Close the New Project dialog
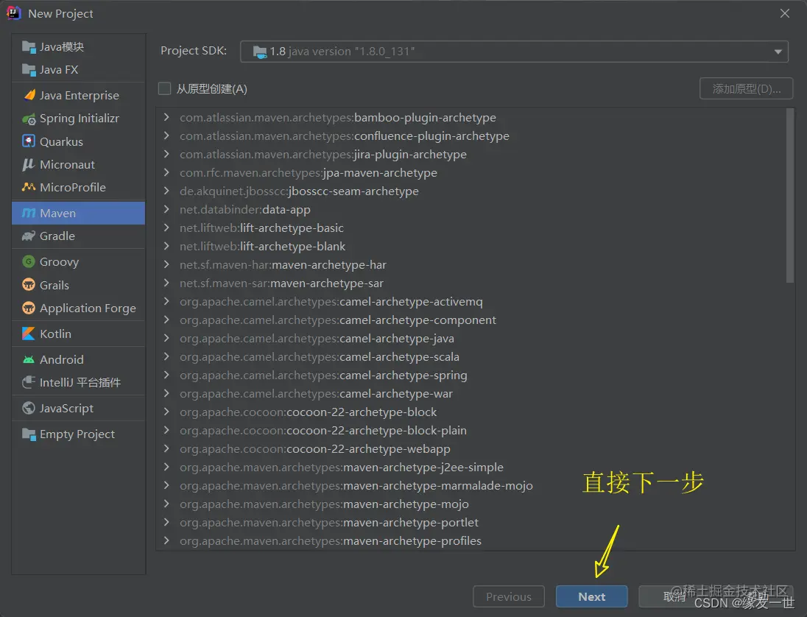 click(x=784, y=13)
